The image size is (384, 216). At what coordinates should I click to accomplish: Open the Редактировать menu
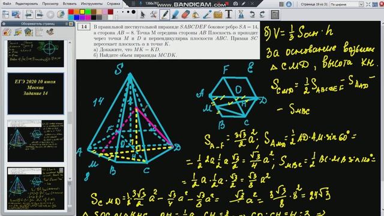pyautogui.click(x=26, y=4)
